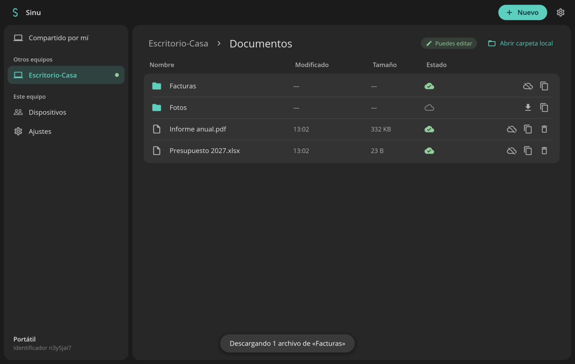Click the Puedes editar permission badge
The image size is (575, 364).
[x=449, y=43]
